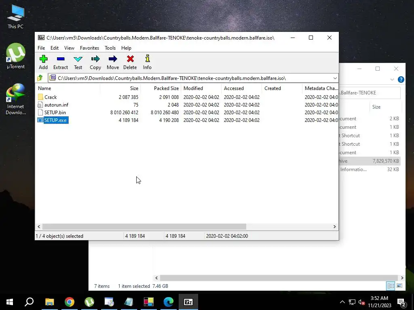Screen dimensions: 414x310
Task: Select the SETUP.exe file icon
Action: click(40, 120)
